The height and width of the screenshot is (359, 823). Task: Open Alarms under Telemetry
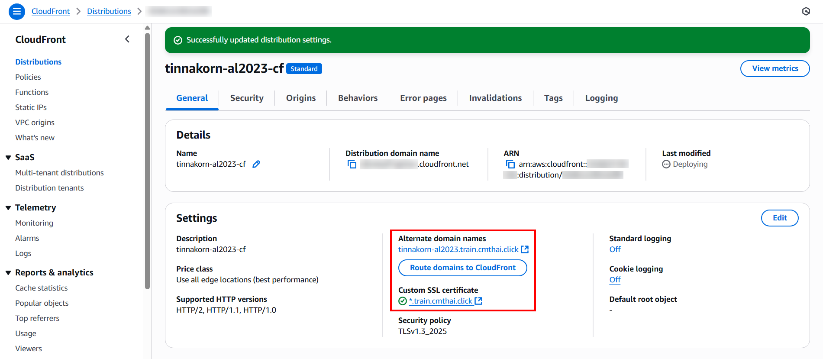27,238
